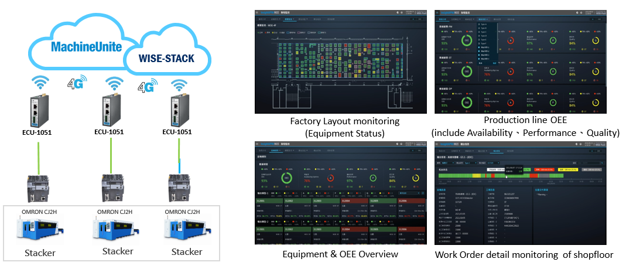Click red Availability gauge in Equipment Overview
The width and height of the screenshot is (626, 269).
pos(331,178)
